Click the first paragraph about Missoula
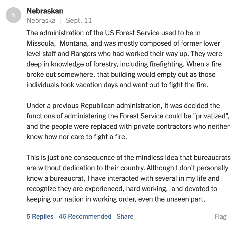 coord(122,59)
